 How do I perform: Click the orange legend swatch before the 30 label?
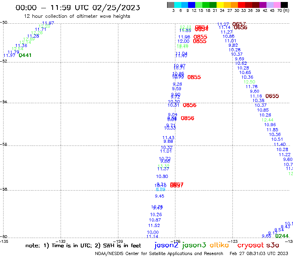click(234, 5)
